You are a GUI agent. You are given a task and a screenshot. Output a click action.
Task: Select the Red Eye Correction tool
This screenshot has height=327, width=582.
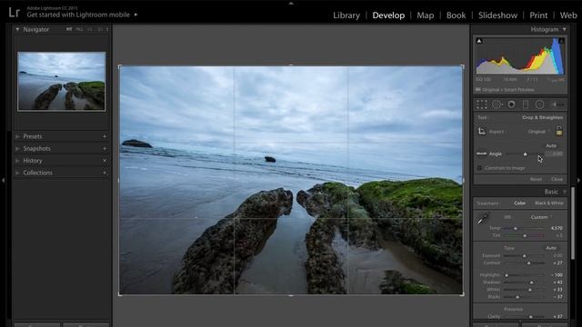coord(511,104)
